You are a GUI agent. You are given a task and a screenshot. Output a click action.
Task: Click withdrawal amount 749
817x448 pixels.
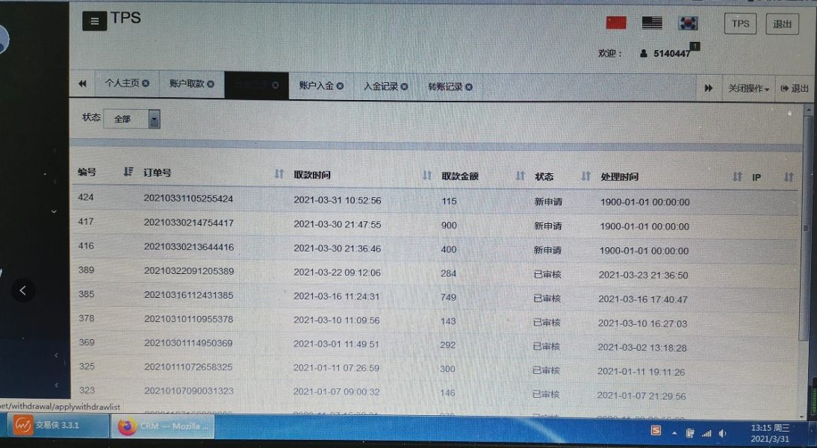coord(448,297)
